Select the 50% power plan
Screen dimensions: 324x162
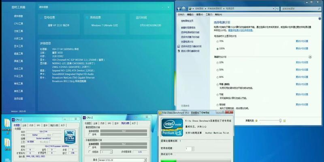point(217,70)
